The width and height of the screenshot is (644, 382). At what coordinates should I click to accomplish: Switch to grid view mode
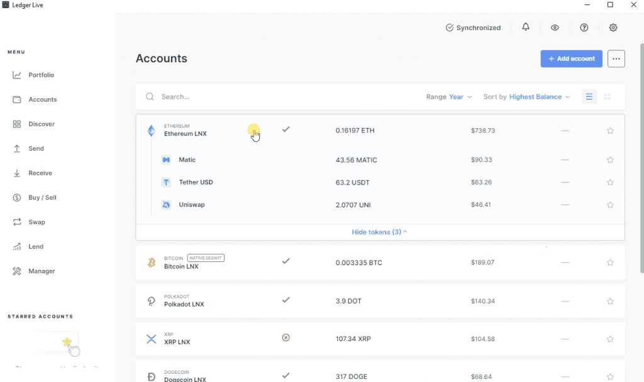[607, 97]
